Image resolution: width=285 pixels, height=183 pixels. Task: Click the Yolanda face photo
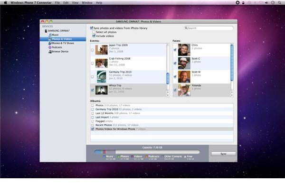pos(184,90)
